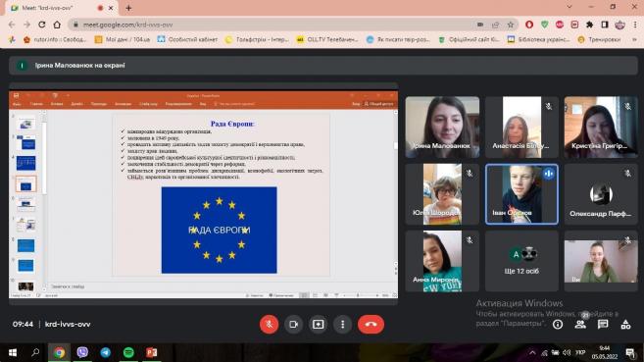Open the Chrome extensions puzzle icon
Viewport: 644px width, 362px height.
click(589, 25)
